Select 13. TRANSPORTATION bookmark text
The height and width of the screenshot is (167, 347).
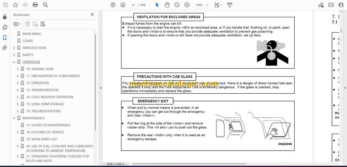click(42, 90)
